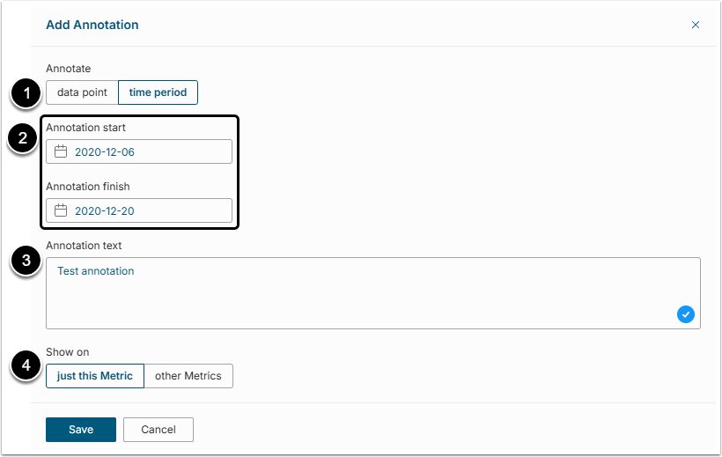Viewport: 722px width, 457px height.
Task: Click the number 3 callout marker
Action: tap(26, 261)
